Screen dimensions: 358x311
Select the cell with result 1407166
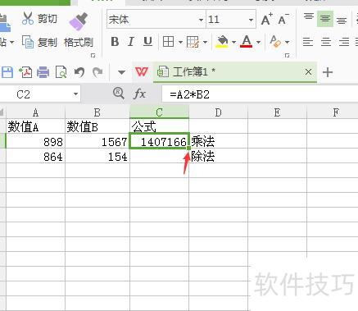[x=159, y=141]
